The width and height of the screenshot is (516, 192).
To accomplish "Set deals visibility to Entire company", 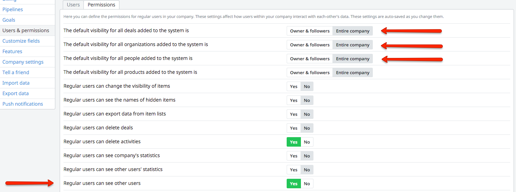I will pos(353,31).
